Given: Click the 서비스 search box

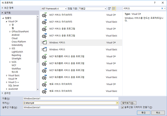Looking at the screenshot, I should 142,8.
